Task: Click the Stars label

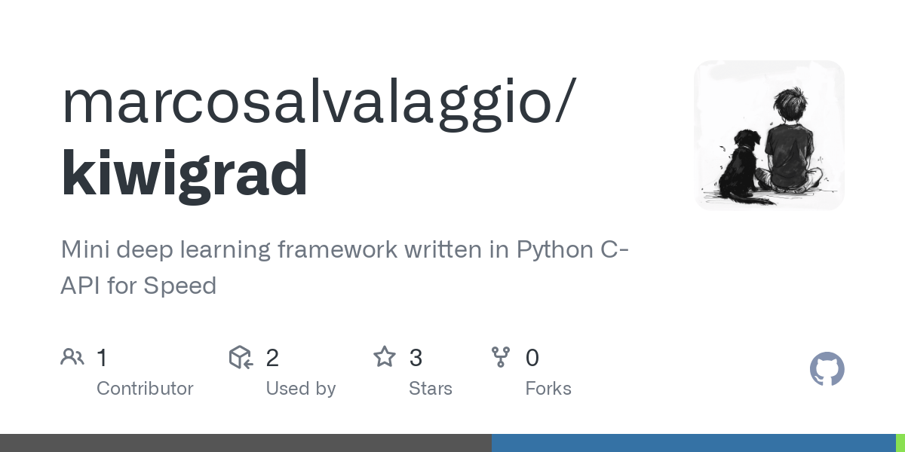Action: [x=430, y=389]
